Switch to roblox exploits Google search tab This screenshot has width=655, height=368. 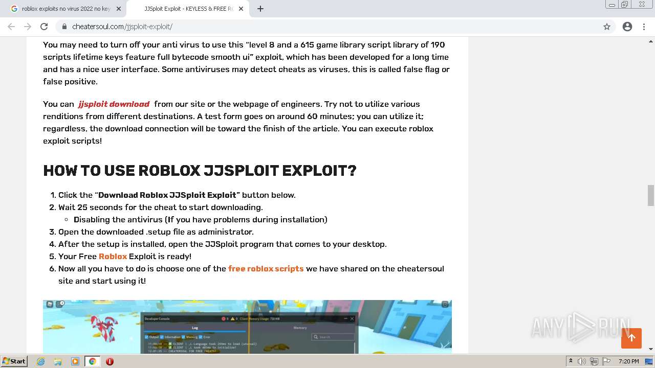point(65,9)
